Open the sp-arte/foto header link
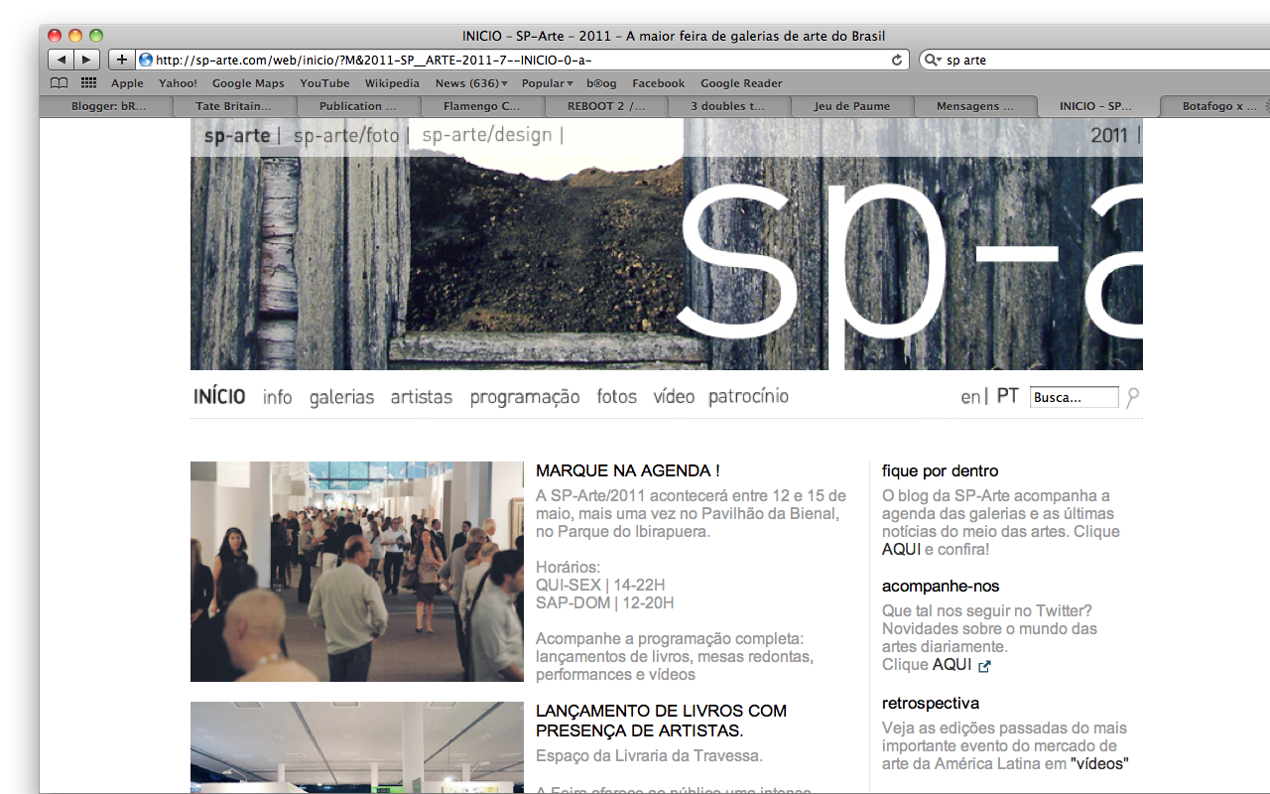 pos(346,136)
